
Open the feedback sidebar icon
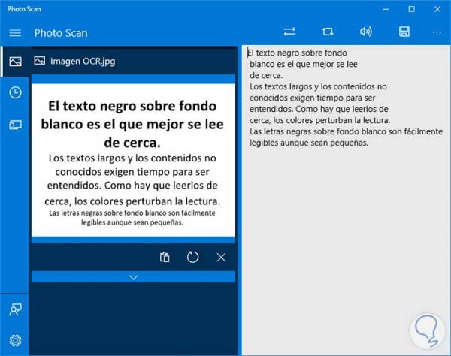click(15, 309)
